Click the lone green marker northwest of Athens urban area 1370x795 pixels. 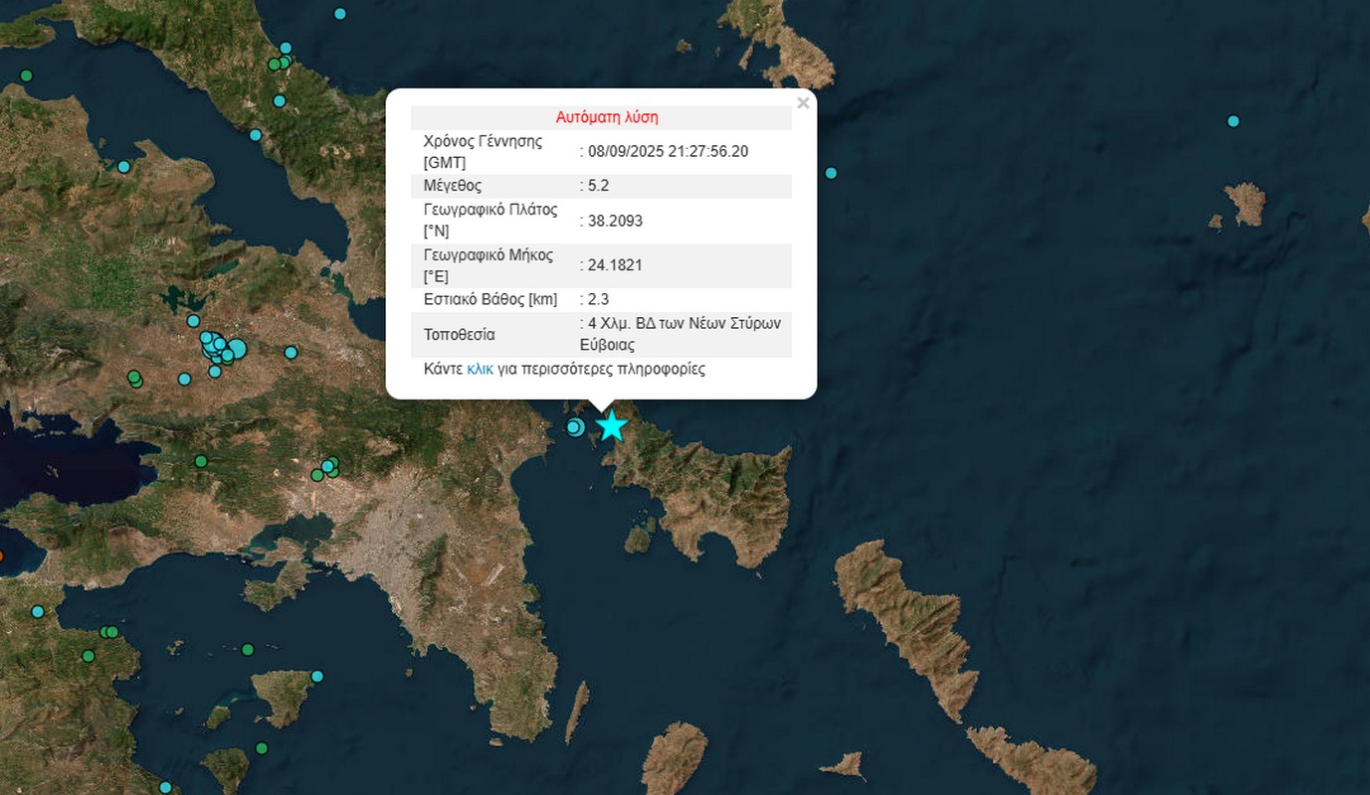[x=201, y=461]
